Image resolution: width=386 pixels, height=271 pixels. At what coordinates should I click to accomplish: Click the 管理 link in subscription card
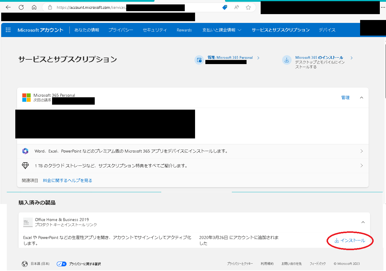point(345,98)
